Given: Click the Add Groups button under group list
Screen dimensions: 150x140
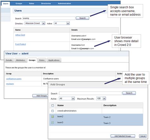Looking at the screenshot, I should click(x=40, y=96).
